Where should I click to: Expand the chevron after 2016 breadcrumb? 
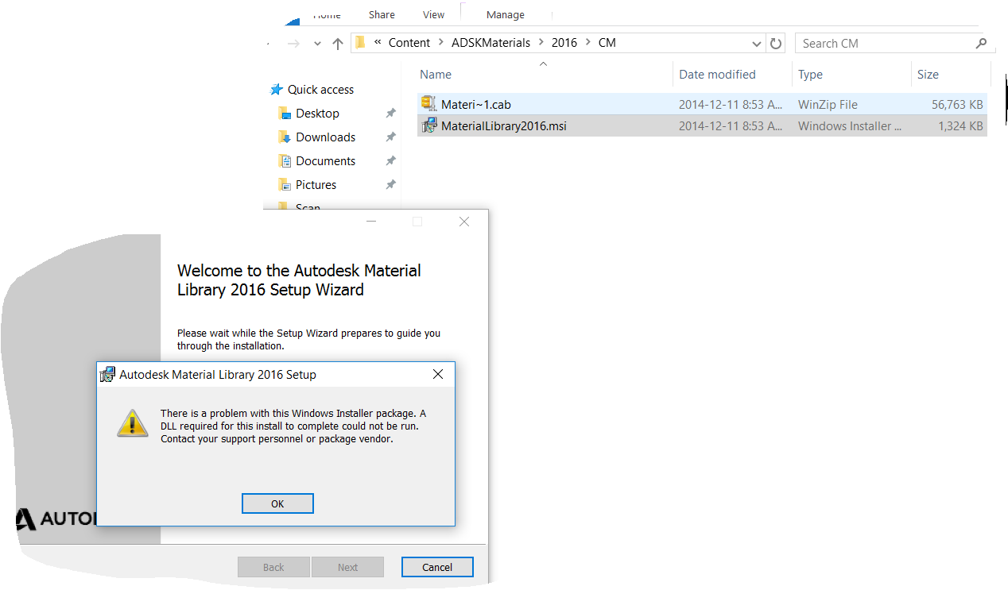[587, 43]
